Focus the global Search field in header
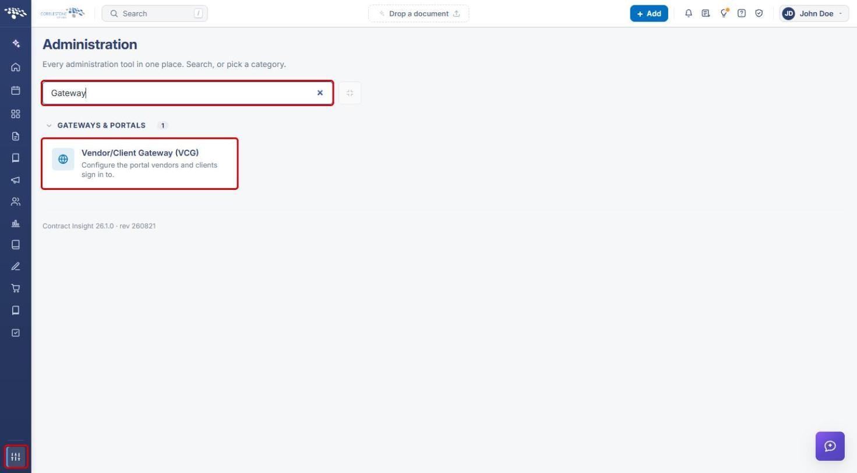 [x=154, y=13]
